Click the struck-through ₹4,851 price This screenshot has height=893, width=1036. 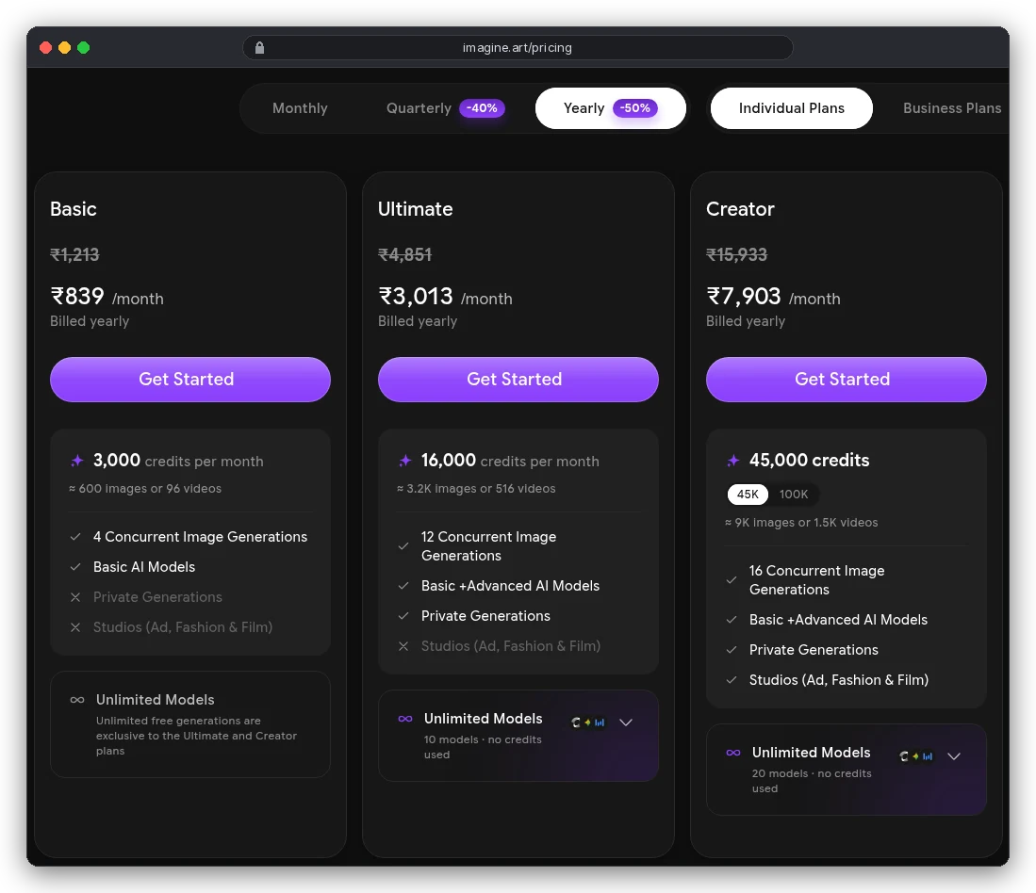(405, 254)
